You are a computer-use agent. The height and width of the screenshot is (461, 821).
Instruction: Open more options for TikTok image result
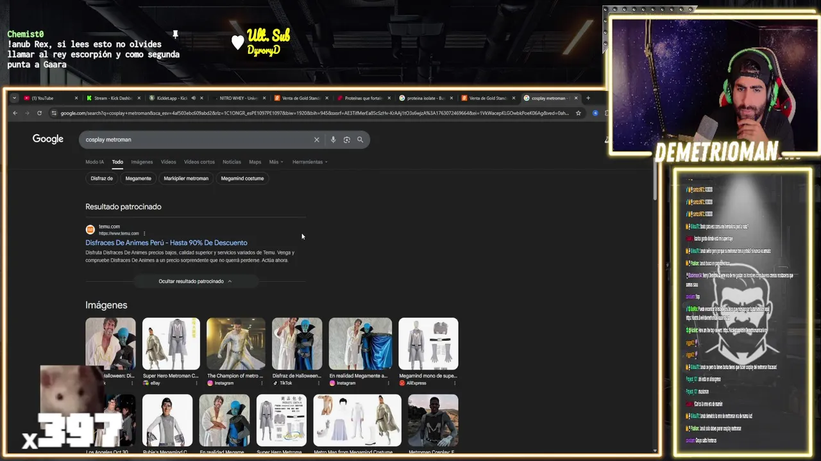pos(319,383)
